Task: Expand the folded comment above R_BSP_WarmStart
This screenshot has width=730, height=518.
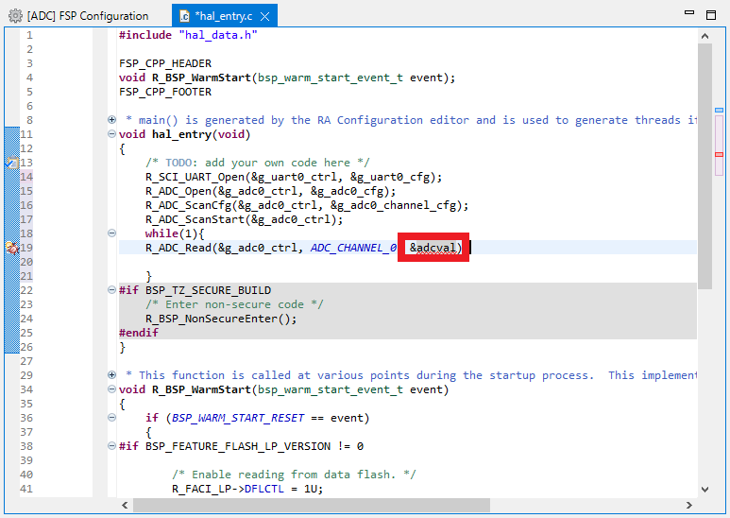Action: [111, 375]
